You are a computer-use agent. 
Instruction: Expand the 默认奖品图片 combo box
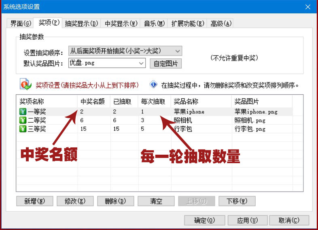click(141, 63)
